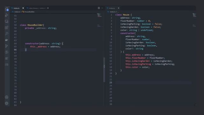Viewport: 204px width, 115px height.
Task: Click 'constructor(address: string)' in left editor
Action: point(43,43)
